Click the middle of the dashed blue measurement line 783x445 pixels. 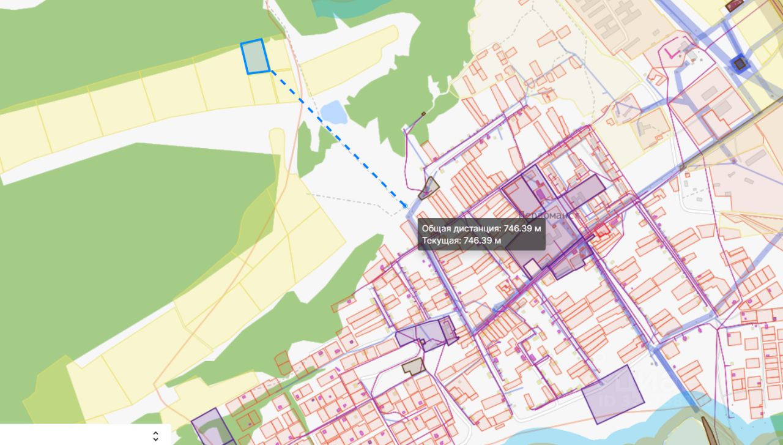point(338,138)
